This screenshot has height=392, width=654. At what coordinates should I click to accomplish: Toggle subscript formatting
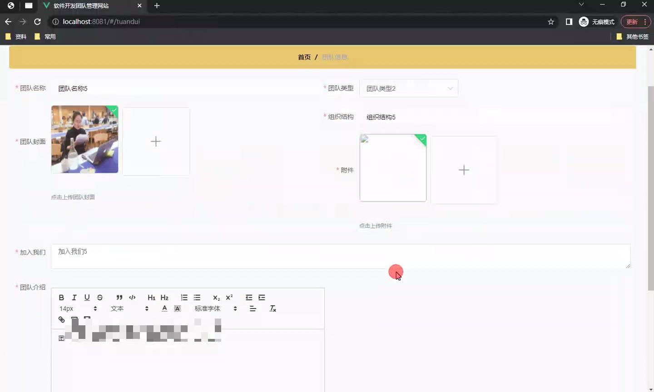pyautogui.click(x=216, y=299)
